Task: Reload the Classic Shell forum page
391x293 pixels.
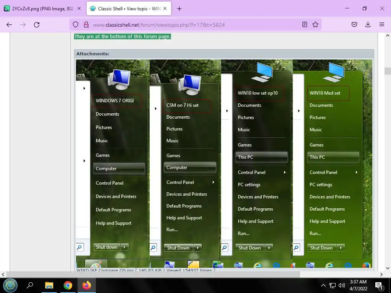Action: point(37,25)
